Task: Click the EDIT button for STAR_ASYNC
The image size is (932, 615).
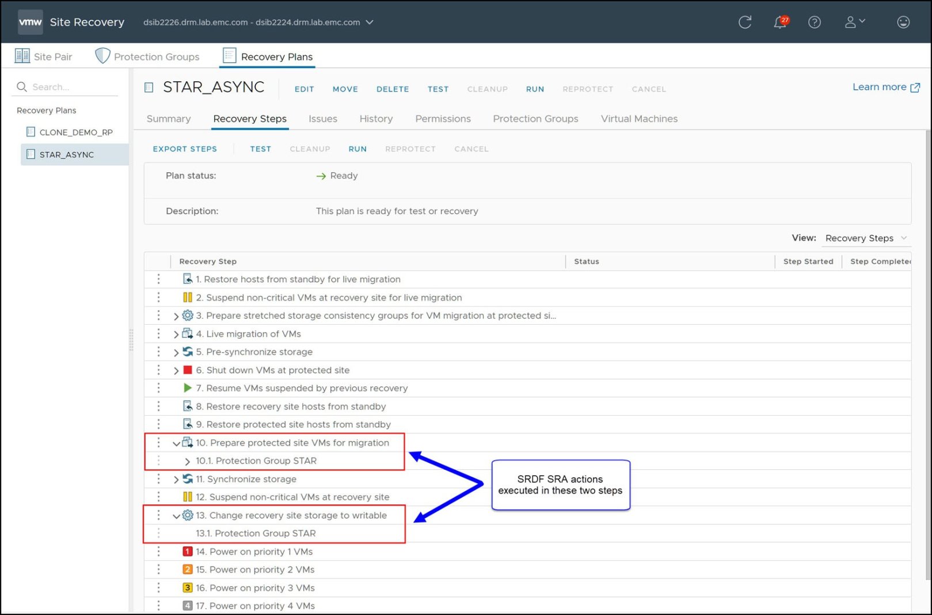Action: click(304, 89)
